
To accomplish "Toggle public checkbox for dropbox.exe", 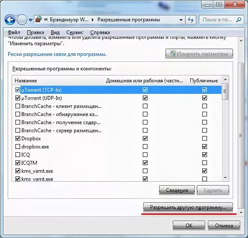I will click(205, 146).
